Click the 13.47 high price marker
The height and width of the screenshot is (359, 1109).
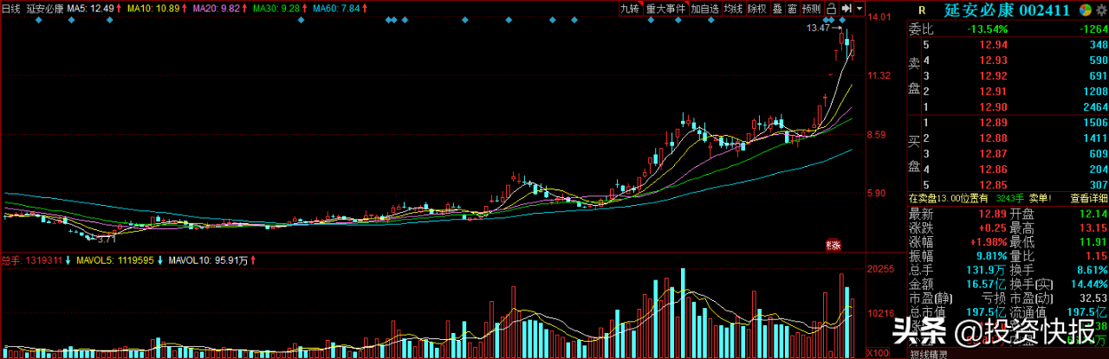(x=818, y=29)
